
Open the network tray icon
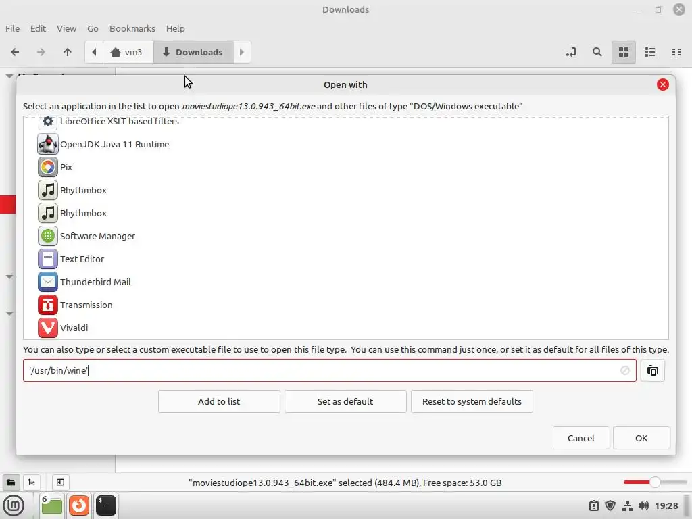pos(627,505)
